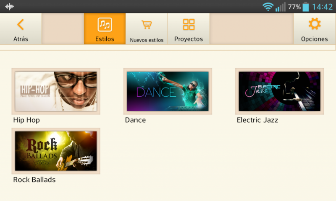This screenshot has width=336, height=201.
Task: Click the Electric Jazz caption text
Action: coord(257,120)
